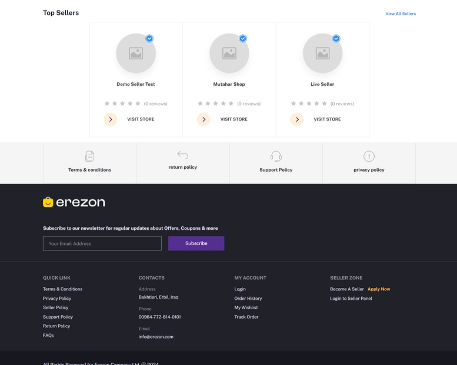Open Track Order link
Screen dimensions: 457x365
click(246, 317)
